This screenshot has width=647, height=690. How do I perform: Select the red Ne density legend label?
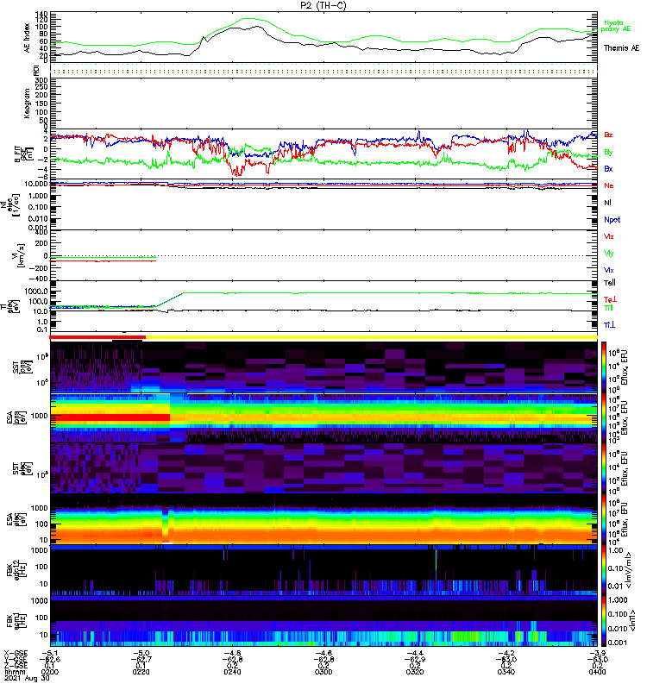pyautogui.click(x=608, y=185)
